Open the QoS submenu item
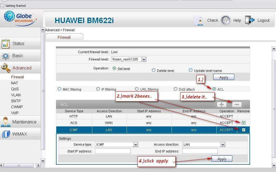This screenshot has height=172, width=276. click(15, 89)
